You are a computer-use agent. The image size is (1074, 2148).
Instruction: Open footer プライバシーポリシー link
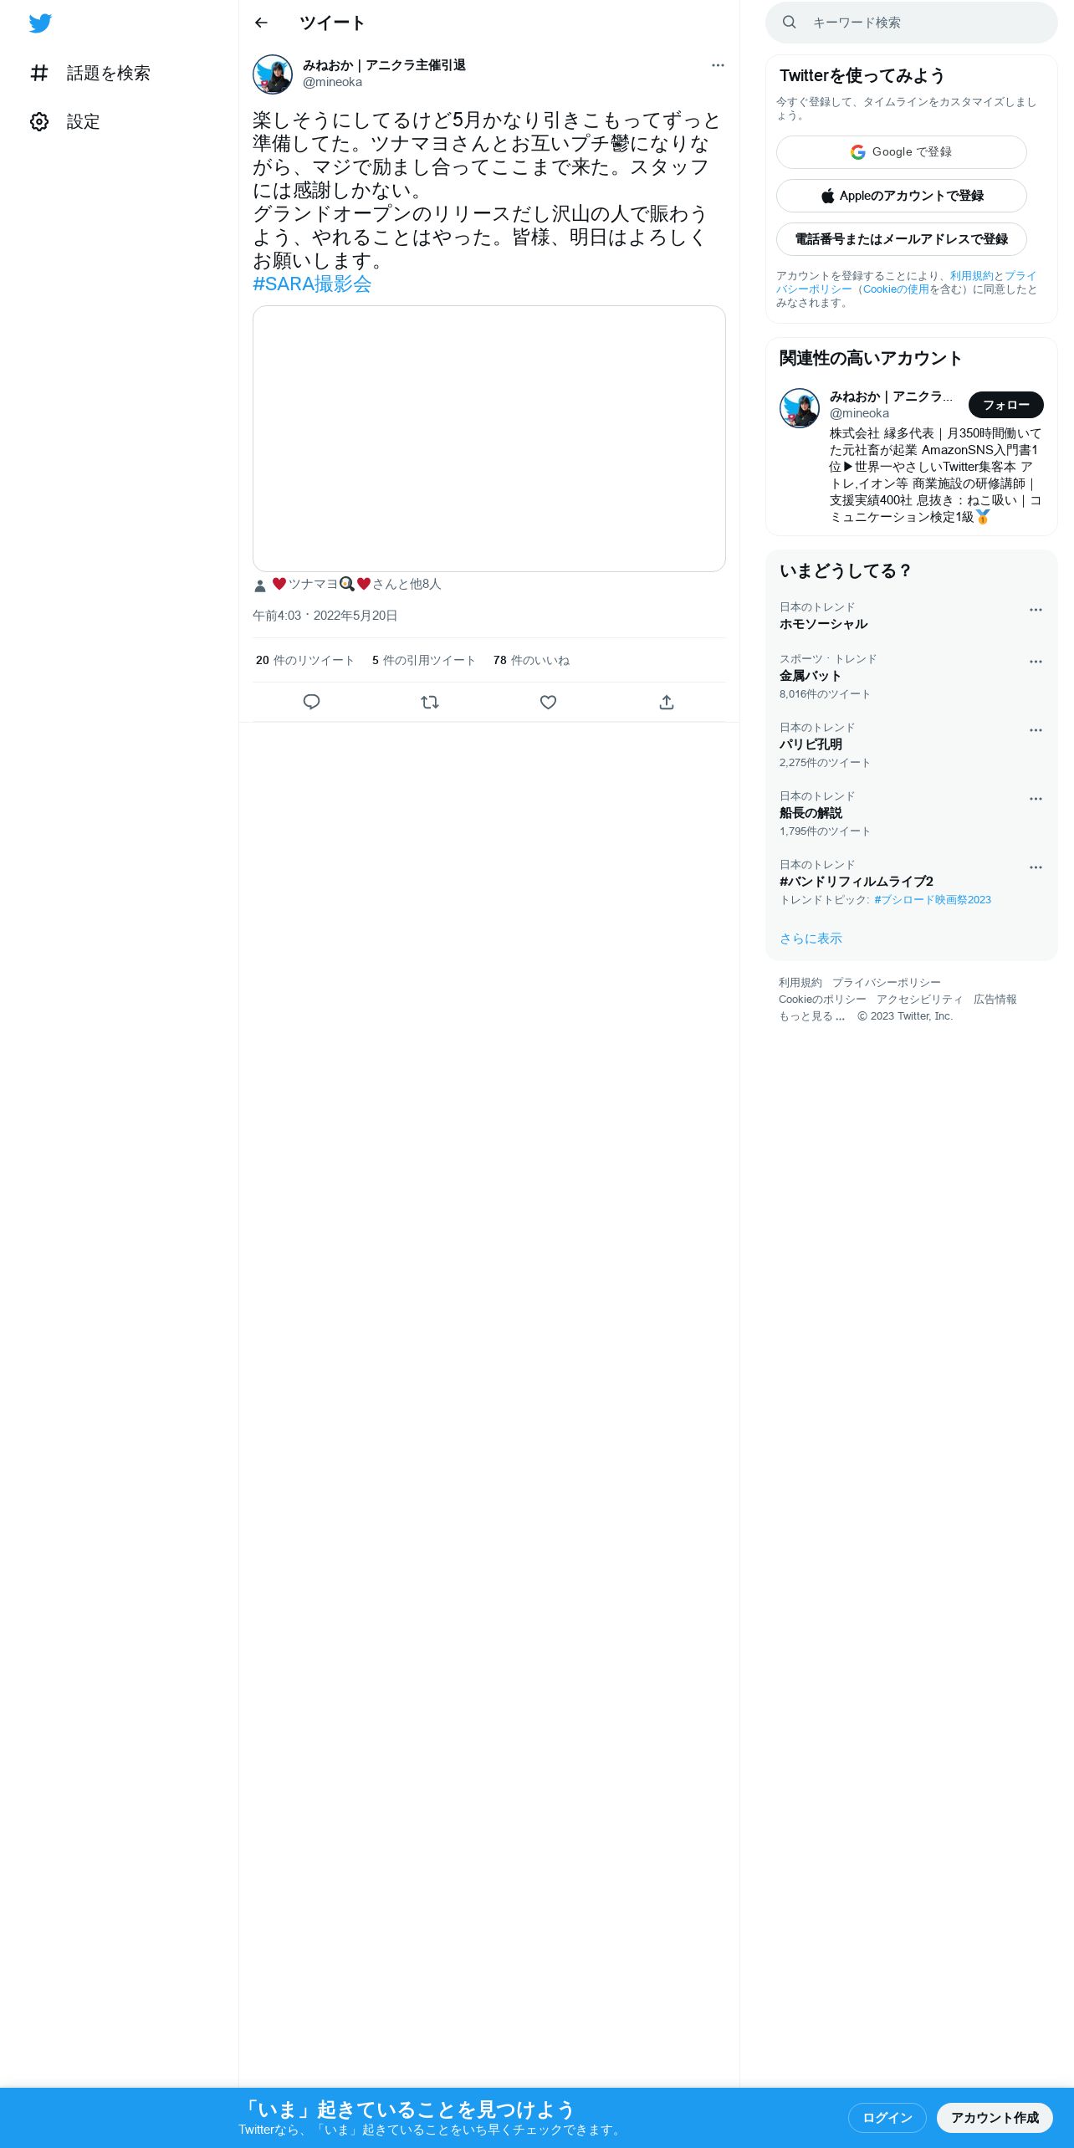pyautogui.click(x=887, y=983)
